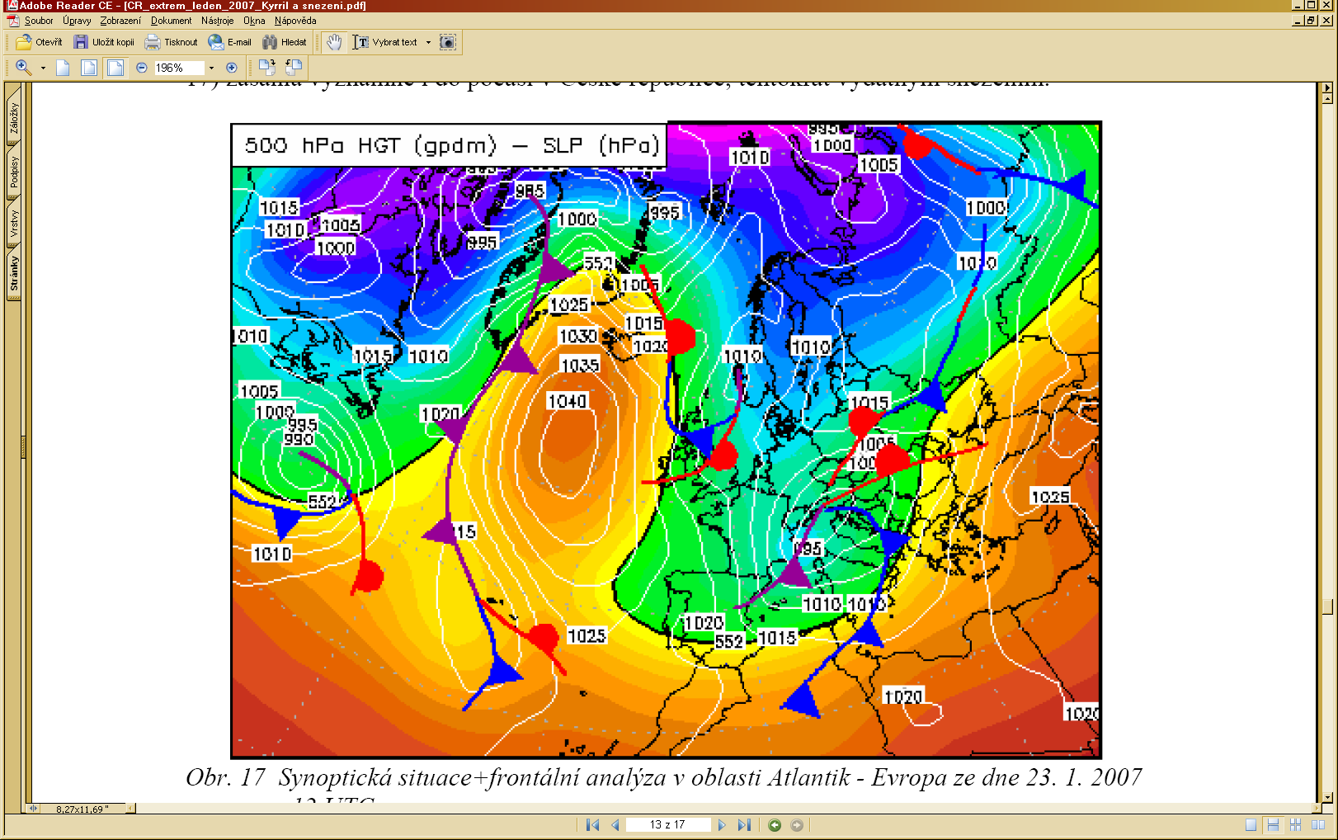Click the Adobe PDF document icon in menu bar
Viewport: 1338px width, 840px height.
(x=13, y=21)
